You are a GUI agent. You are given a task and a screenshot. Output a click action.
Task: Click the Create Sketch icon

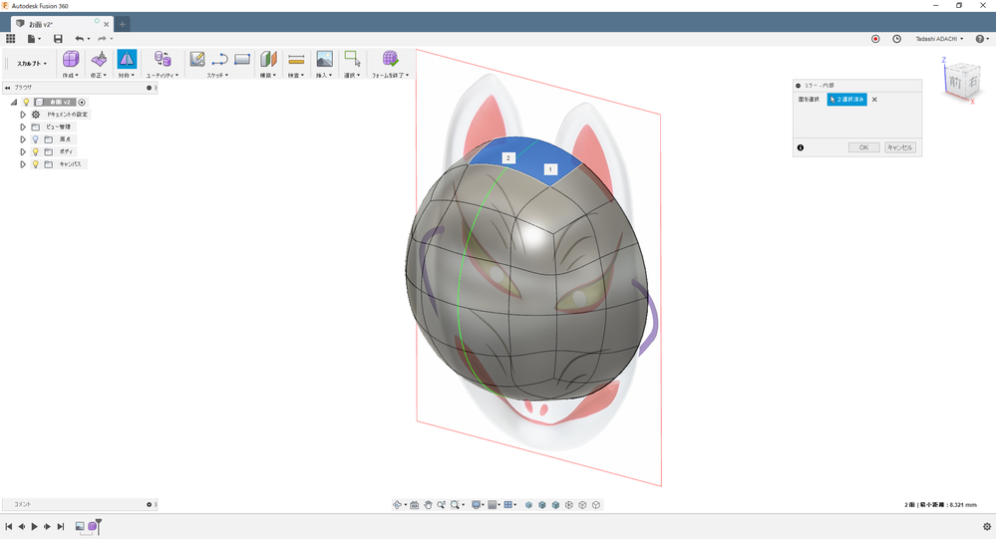tap(197, 59)
